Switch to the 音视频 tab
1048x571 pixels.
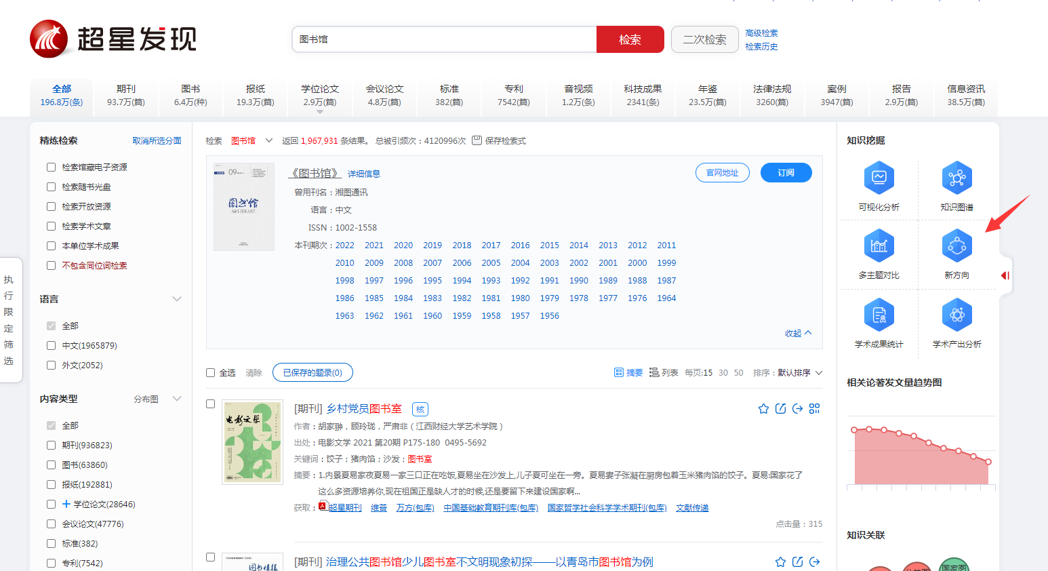578,95
